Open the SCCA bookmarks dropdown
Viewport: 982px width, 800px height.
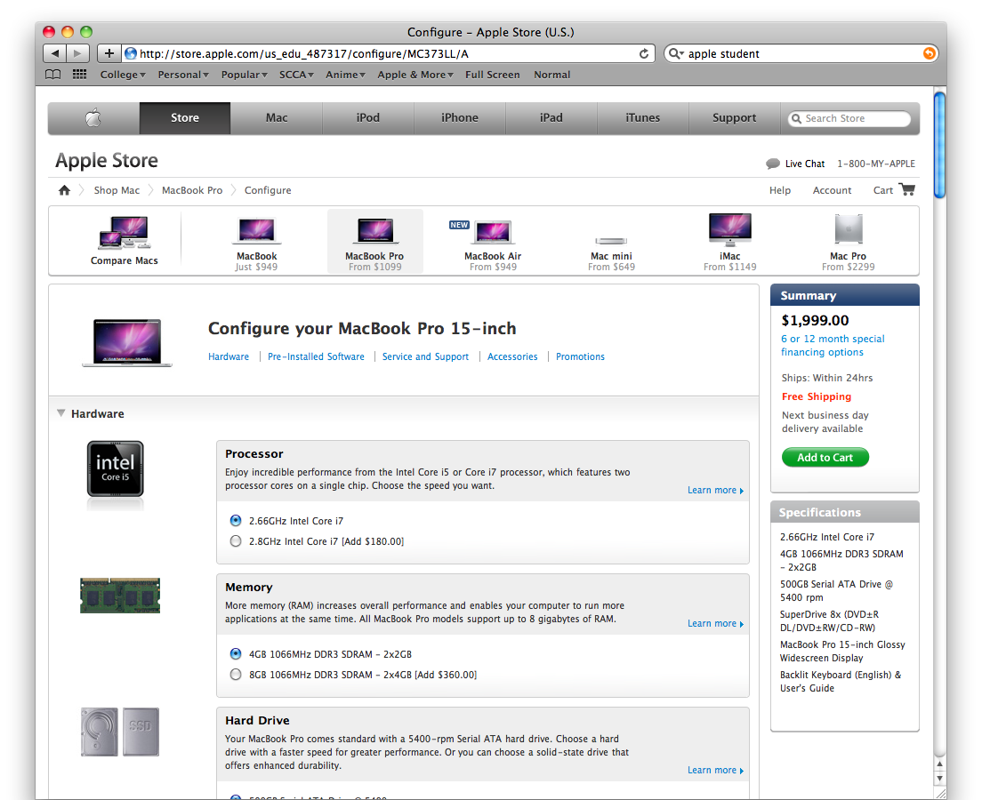[297, 75]
